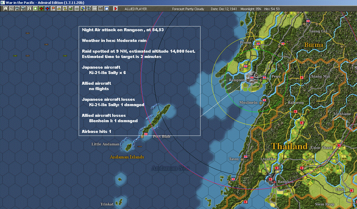Click the Vientiane city label
The width and height of the screenshot is (357, 209).
click(x=342, y=114)
